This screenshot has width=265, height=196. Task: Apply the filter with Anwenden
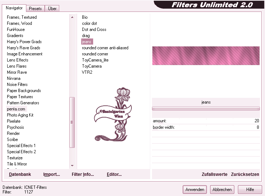coord(195,190)
